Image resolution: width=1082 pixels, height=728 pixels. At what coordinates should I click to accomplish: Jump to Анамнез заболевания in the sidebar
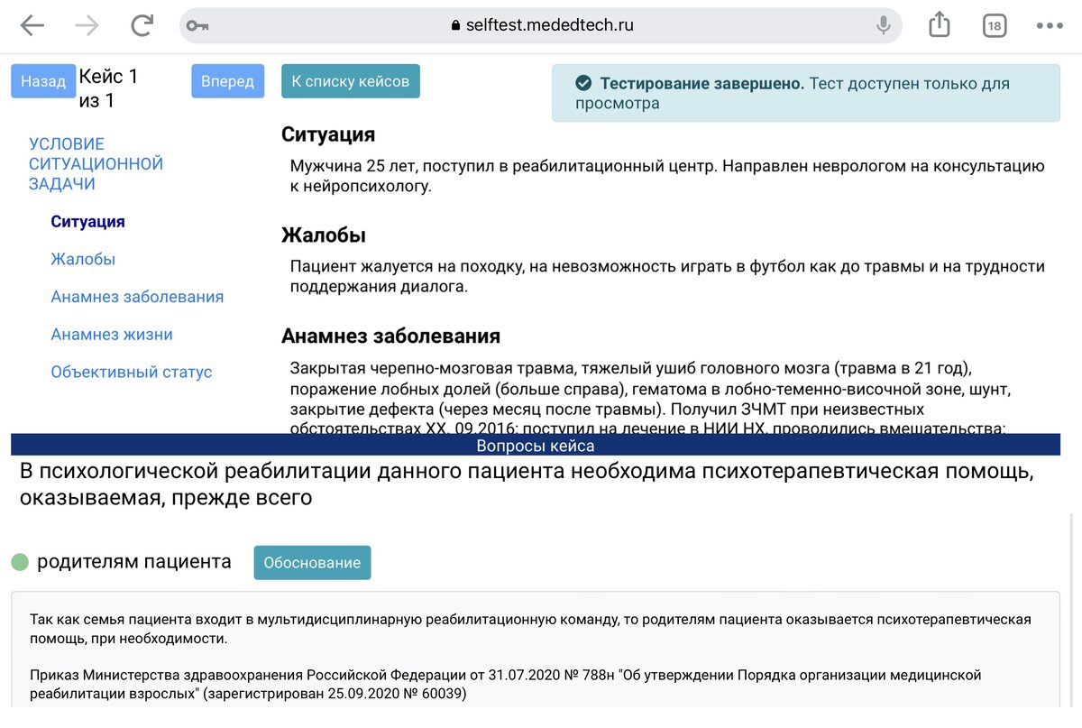(137, 297)
